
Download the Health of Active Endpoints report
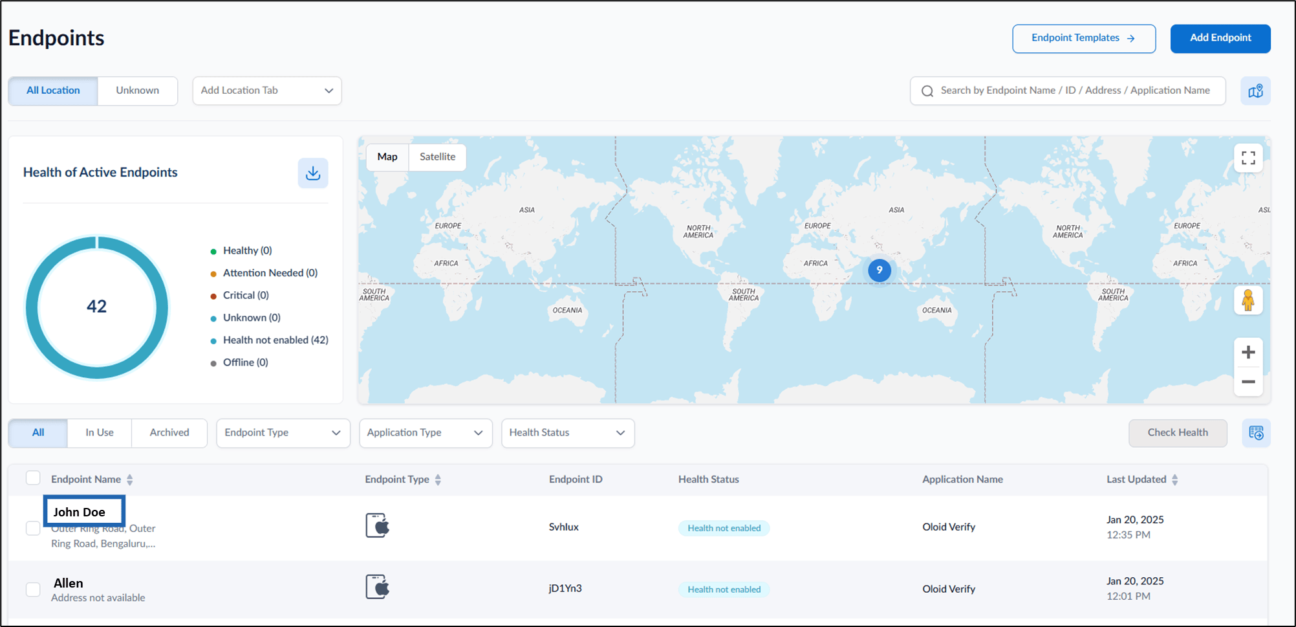pos(313,173)
